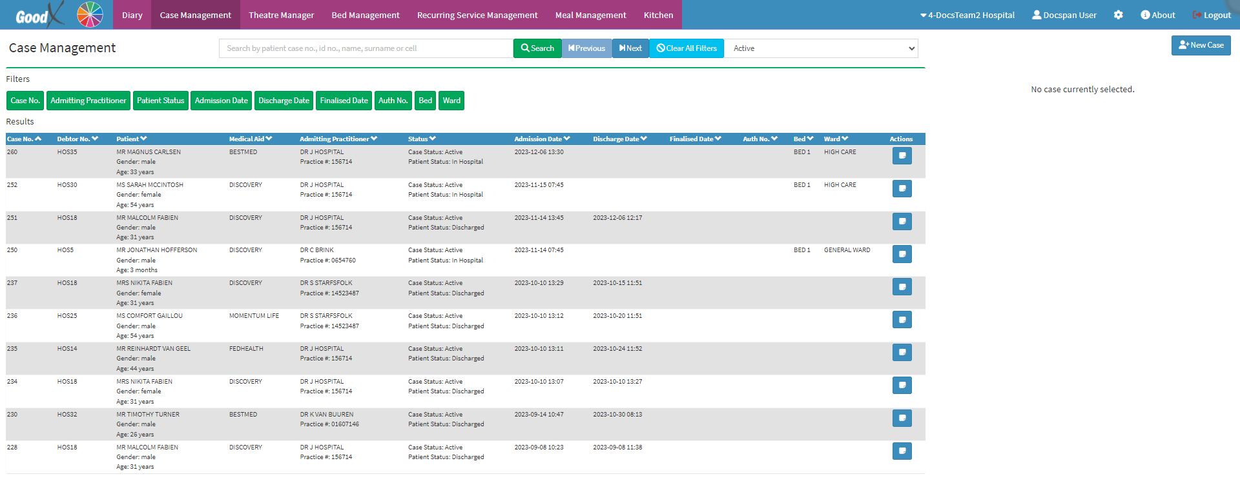Click the action icon for Timothy Turner's case

point(902,418)
